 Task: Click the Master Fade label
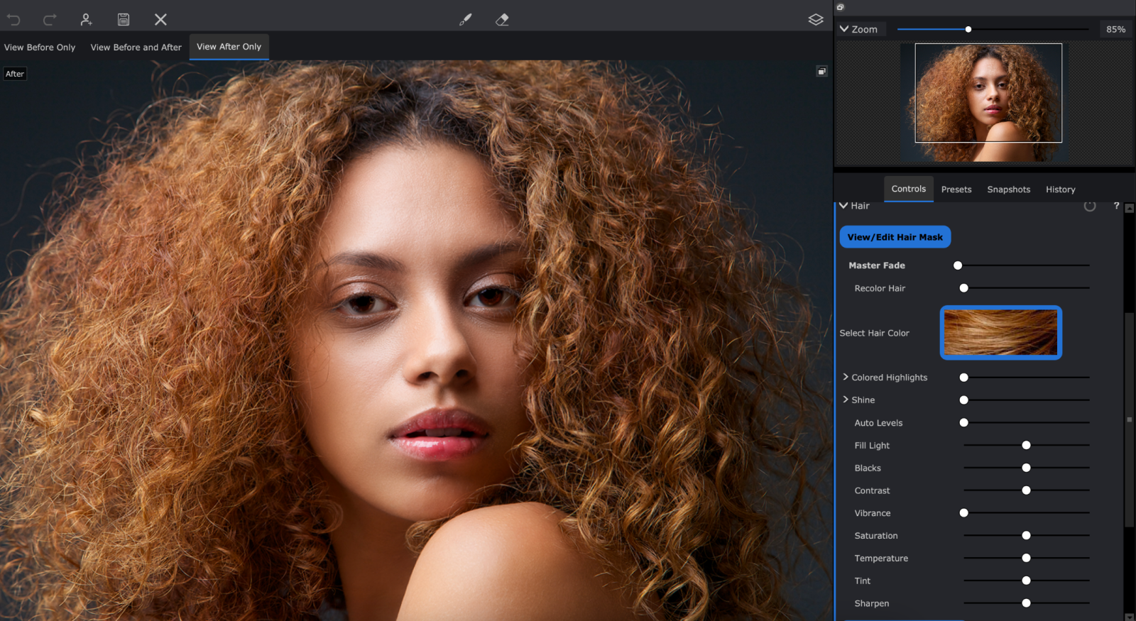click(x=877, y=265)
